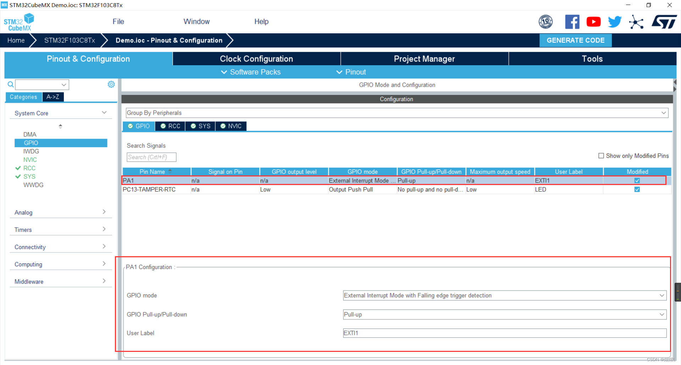
Task: Sort by GPIO mode column header
Action: 362,172
